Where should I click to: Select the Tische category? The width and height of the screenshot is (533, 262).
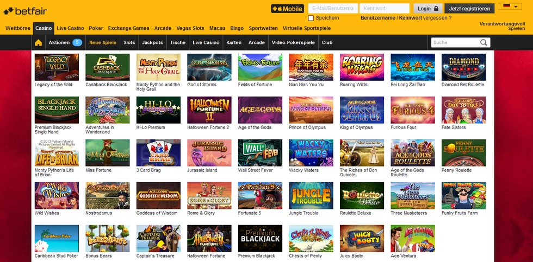178,43
